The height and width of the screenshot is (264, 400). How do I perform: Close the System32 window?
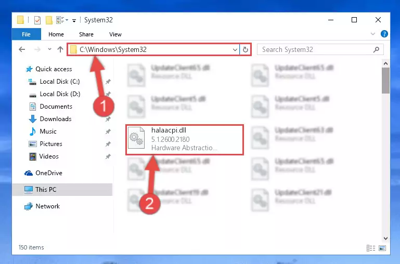pos(378,20)
